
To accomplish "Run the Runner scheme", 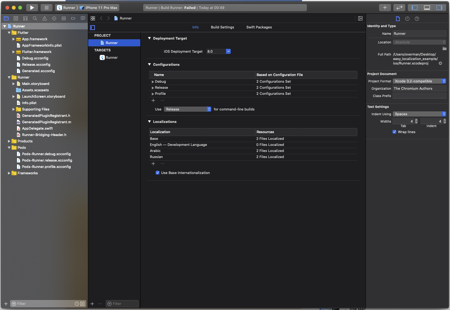I will 32,8.
